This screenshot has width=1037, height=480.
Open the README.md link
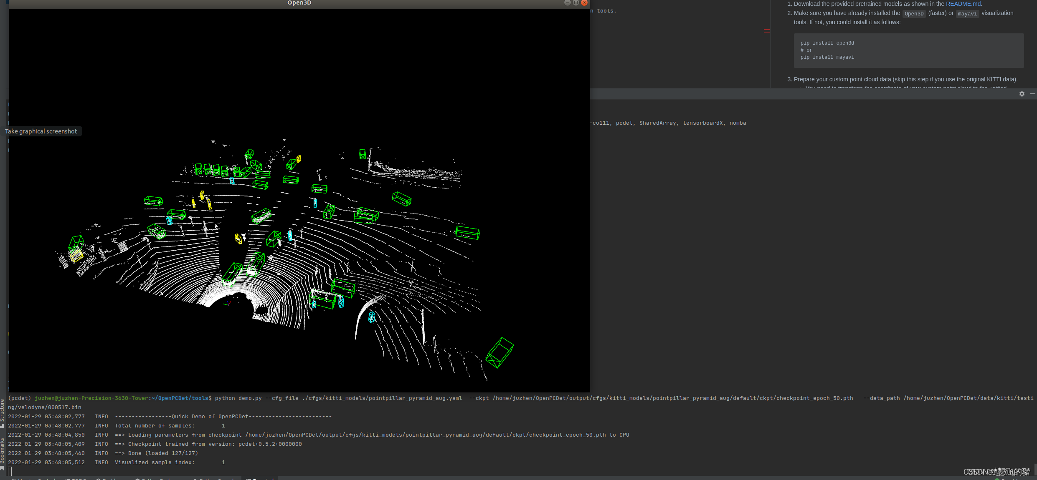pyautogui.click(x=963, y=4)
